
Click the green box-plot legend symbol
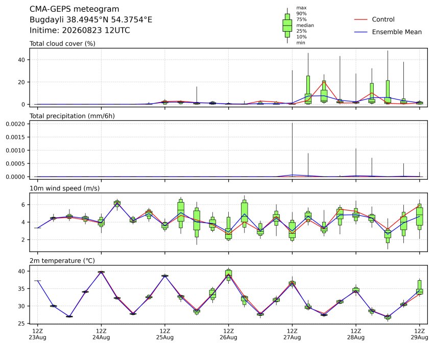(x=287, y=26)
